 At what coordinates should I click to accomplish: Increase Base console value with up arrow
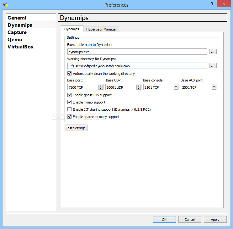(x=176, y=86)
